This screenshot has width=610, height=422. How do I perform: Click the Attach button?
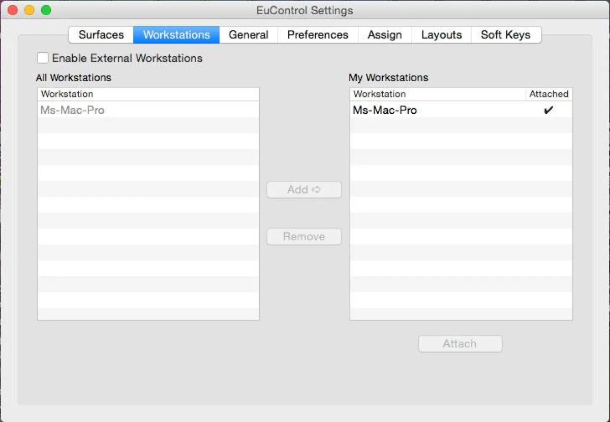click(x=460, y=344)
